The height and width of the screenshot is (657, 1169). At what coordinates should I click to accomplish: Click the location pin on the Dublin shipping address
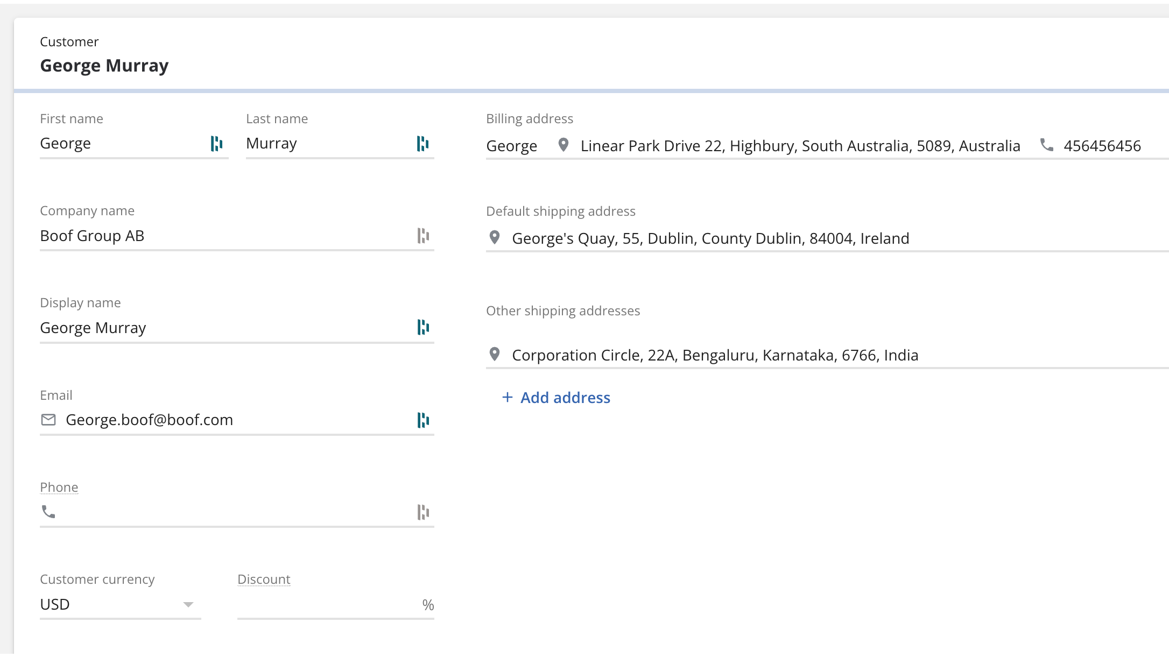494,237
